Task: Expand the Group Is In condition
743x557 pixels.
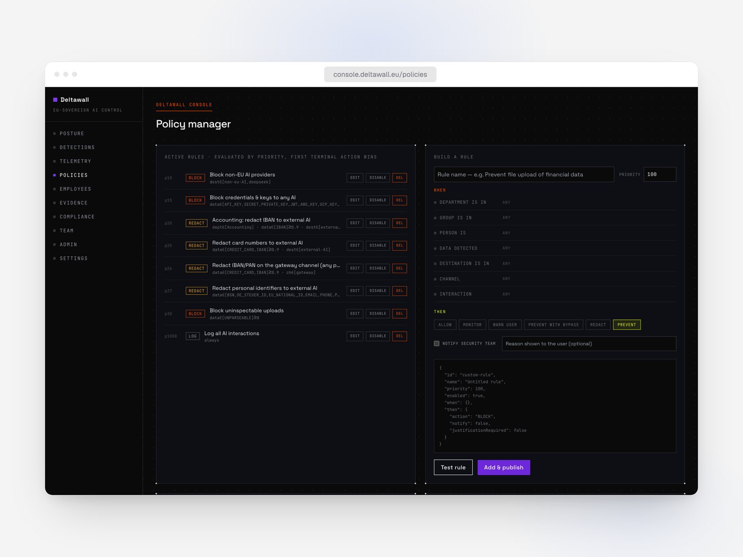Action: click(555, 217)
